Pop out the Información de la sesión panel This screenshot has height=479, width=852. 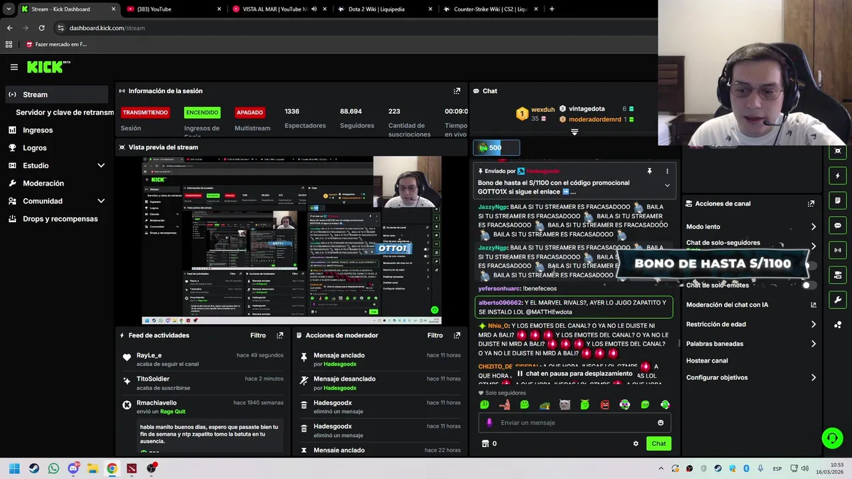(x=457, y=91)
